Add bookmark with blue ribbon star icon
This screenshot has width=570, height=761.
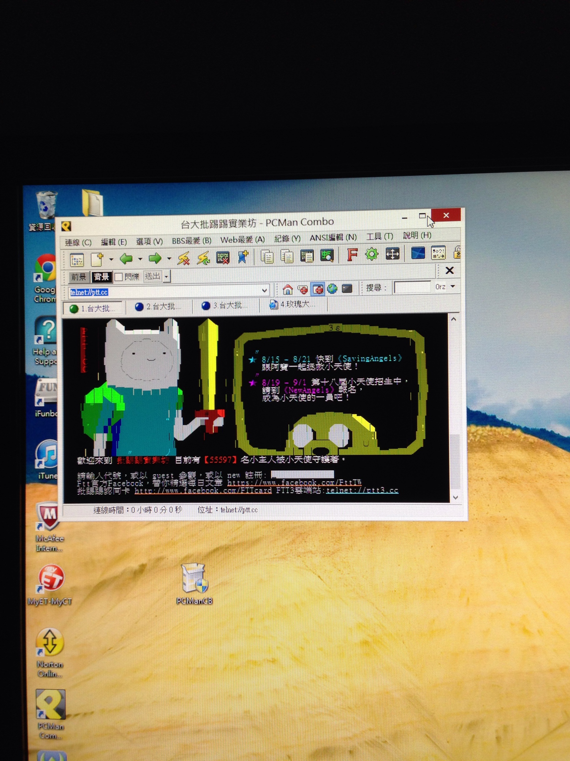tap(243, 257)
